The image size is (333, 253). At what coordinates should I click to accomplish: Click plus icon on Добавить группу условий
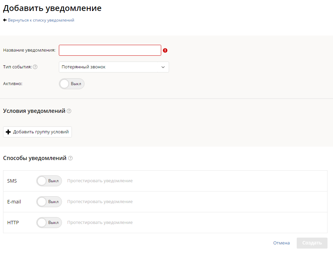[9, 132]
